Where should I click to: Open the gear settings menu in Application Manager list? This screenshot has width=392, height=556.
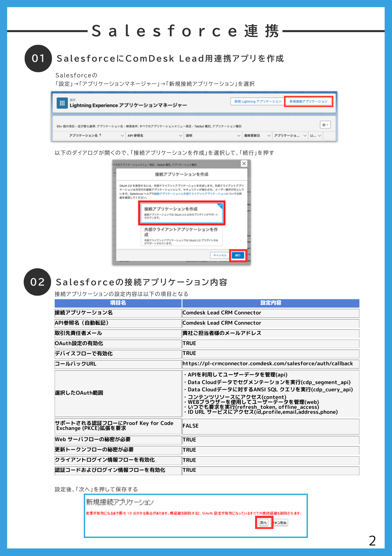point(325,125)
